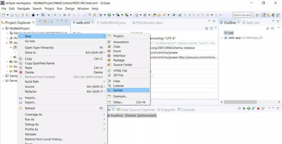Expand the MyWebProject tree node
Image resolution: width=282 pixels, height=144 pixels.
pos(3,29)
